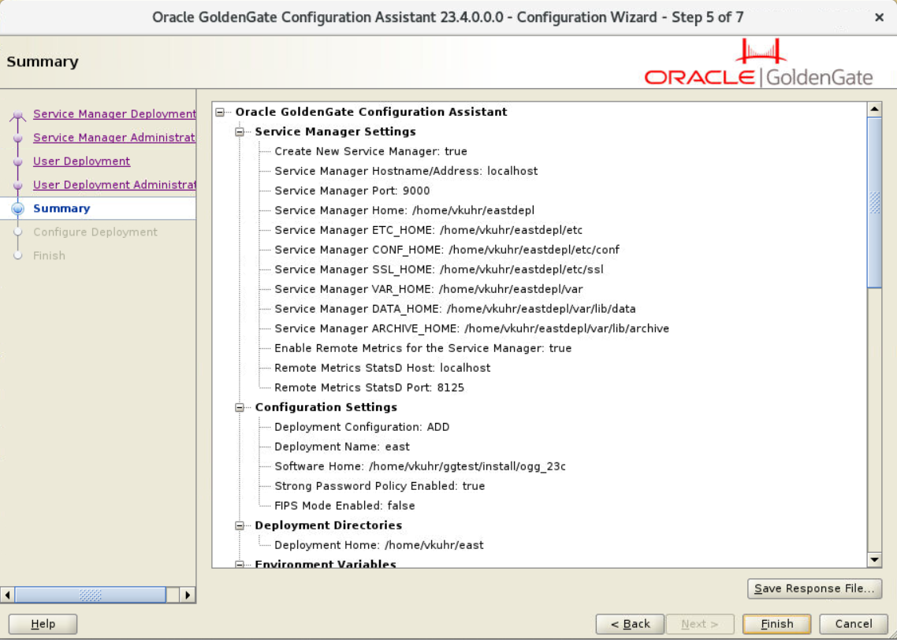Screen dimensions: 897x642
Task: Click the Oracle GoldenGate logo
Action: pos(758,63)
